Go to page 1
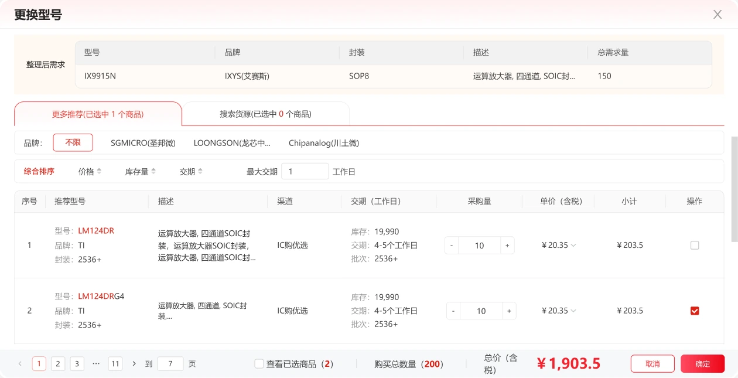This screenshot has width=738, height=378. coord(39,364)
